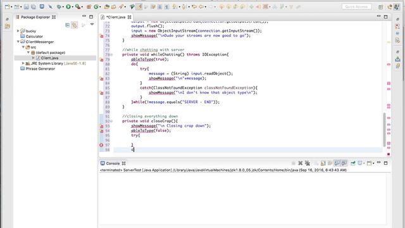The width and height of the screenshot is (405, 228).
Task: Toggle Link with Editor in Package Explorer
Action: coord(75,25)
